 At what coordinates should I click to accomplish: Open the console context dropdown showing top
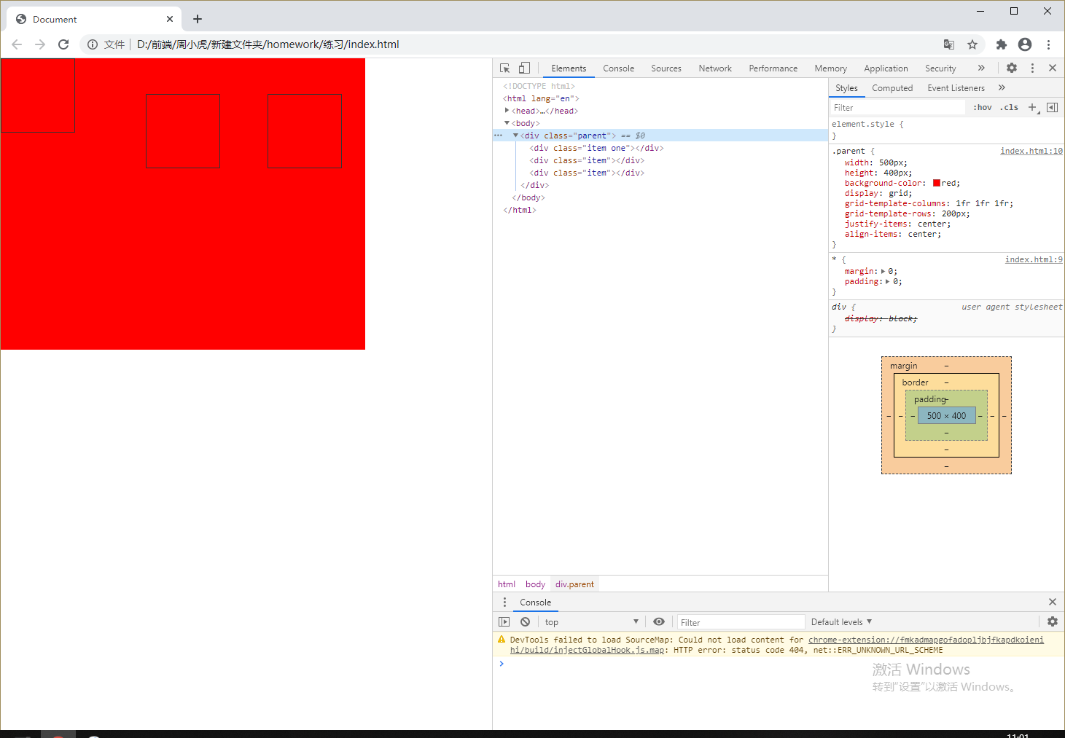coord(591,621)
